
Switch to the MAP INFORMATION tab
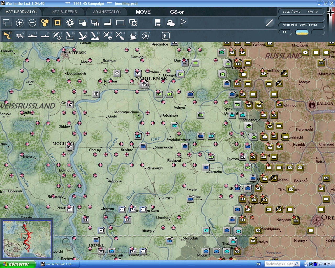21,12
